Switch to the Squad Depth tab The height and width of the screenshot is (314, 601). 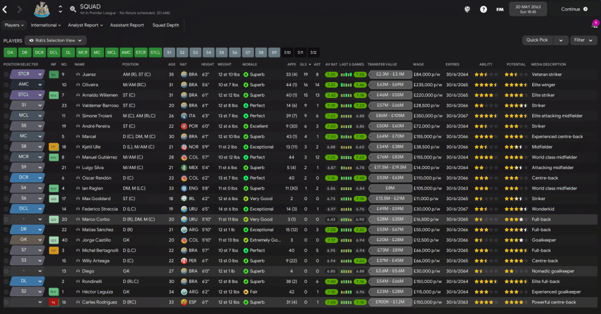pos(166,25)
